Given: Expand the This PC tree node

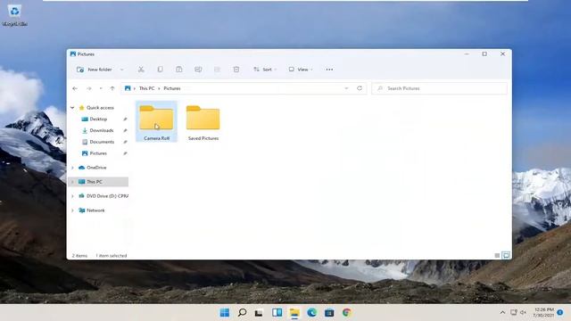Looking at the screenshot, I should (x=72, y=182).
